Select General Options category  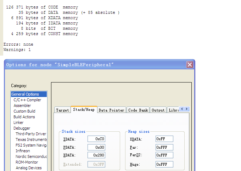click(x=29, y=94)
